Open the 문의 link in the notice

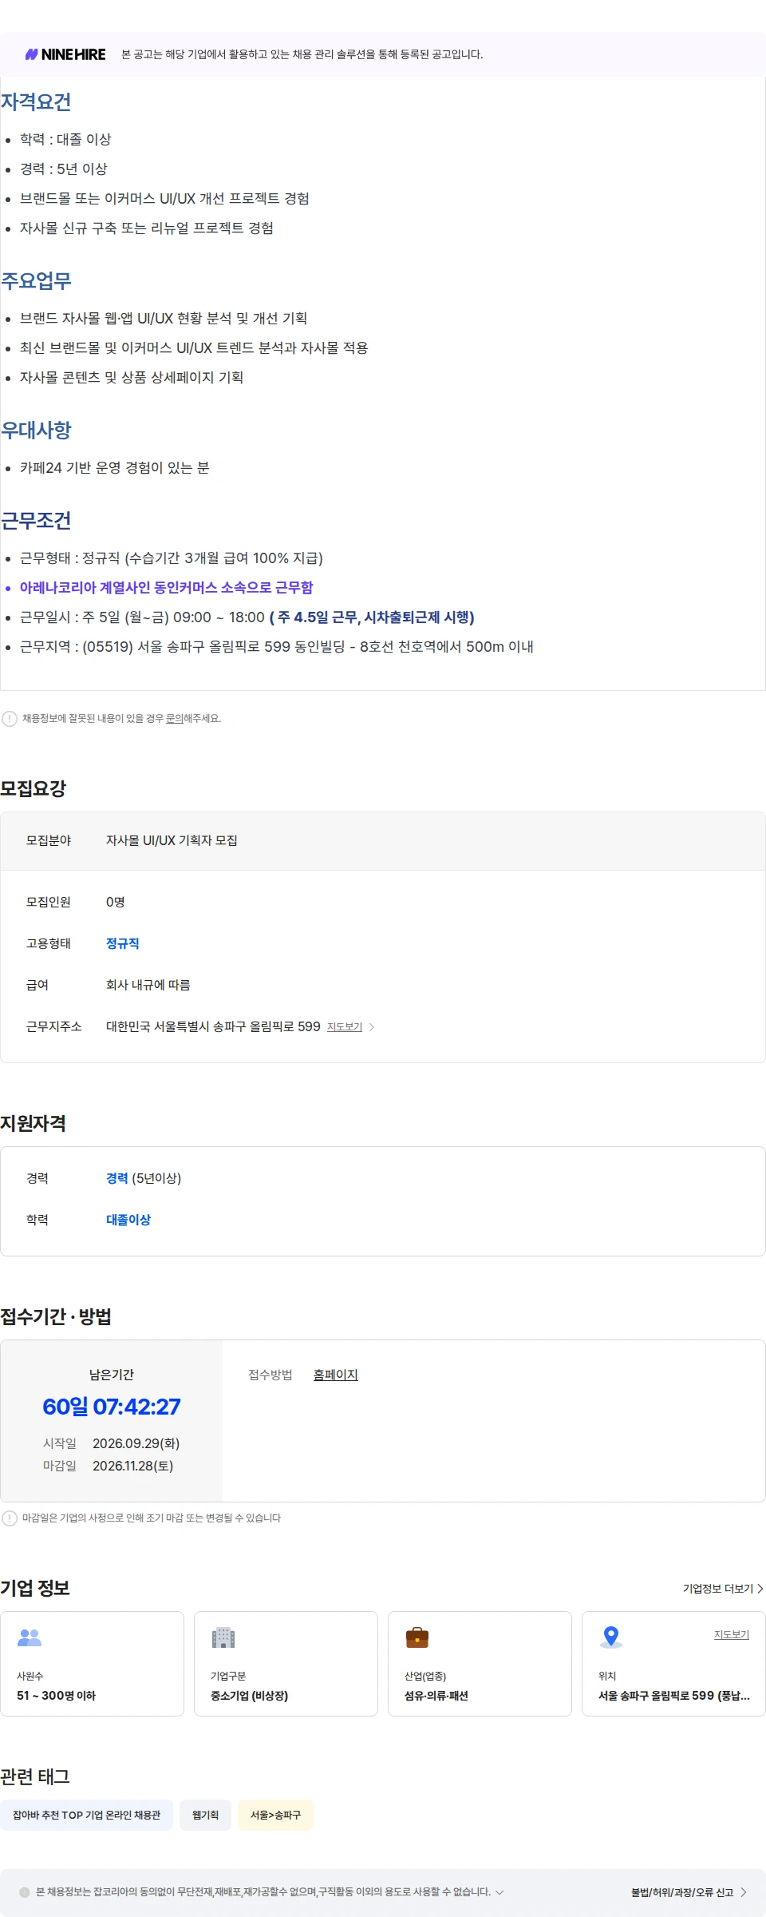[174, 719]
